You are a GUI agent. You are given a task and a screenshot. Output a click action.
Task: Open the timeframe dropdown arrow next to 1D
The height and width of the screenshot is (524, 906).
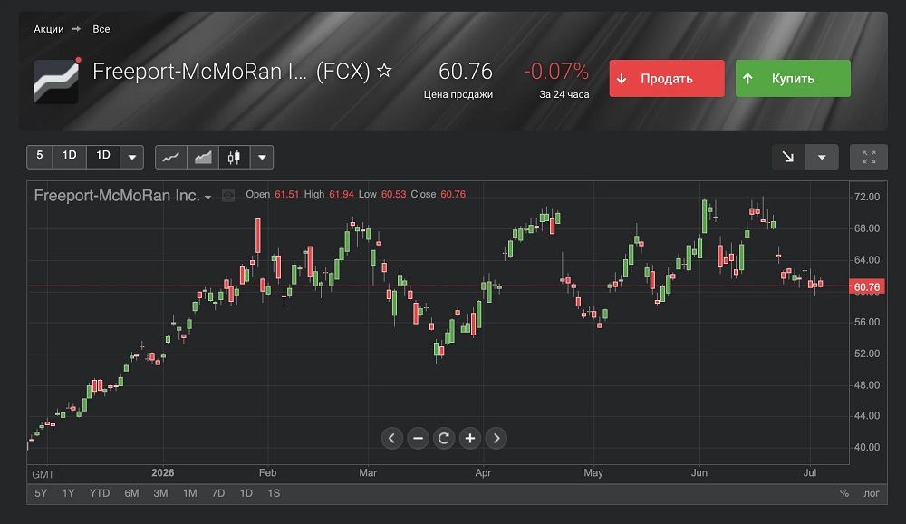pos(131,158)
